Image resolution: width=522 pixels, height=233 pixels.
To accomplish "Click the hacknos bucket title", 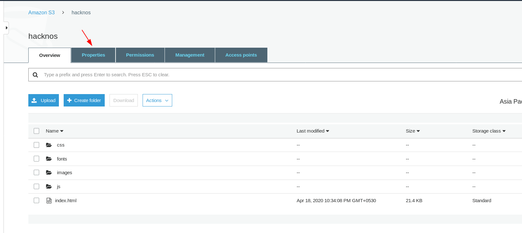I will coord(43,36).
